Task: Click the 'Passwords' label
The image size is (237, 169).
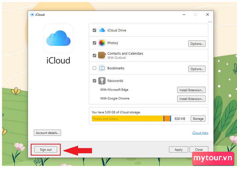Action: click(x=115, y=81)
